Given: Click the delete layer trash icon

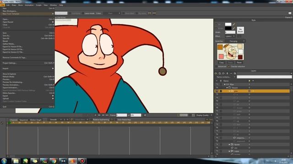Looking at the screenshot, I should pyautogui.click(x=227, y=73).
